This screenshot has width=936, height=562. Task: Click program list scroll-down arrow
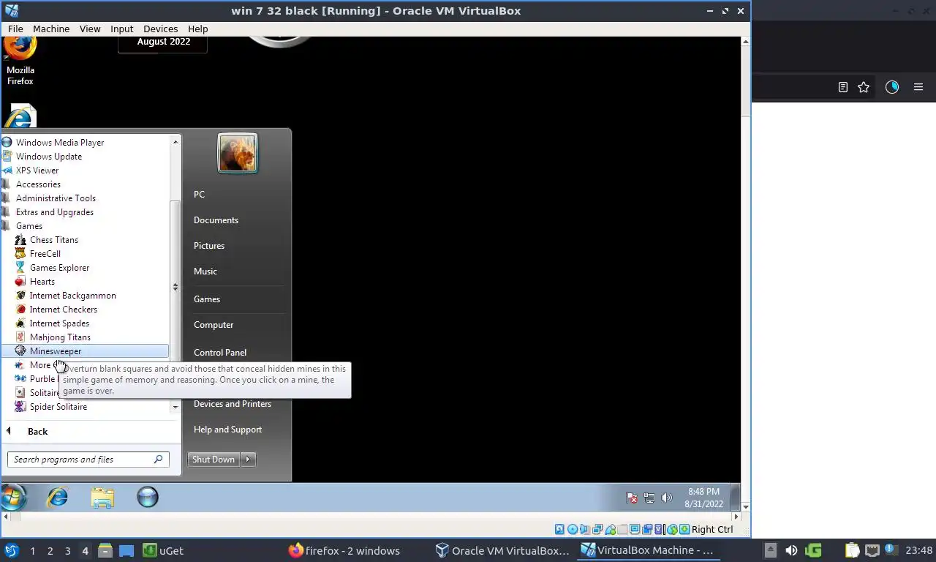point(175,407)
